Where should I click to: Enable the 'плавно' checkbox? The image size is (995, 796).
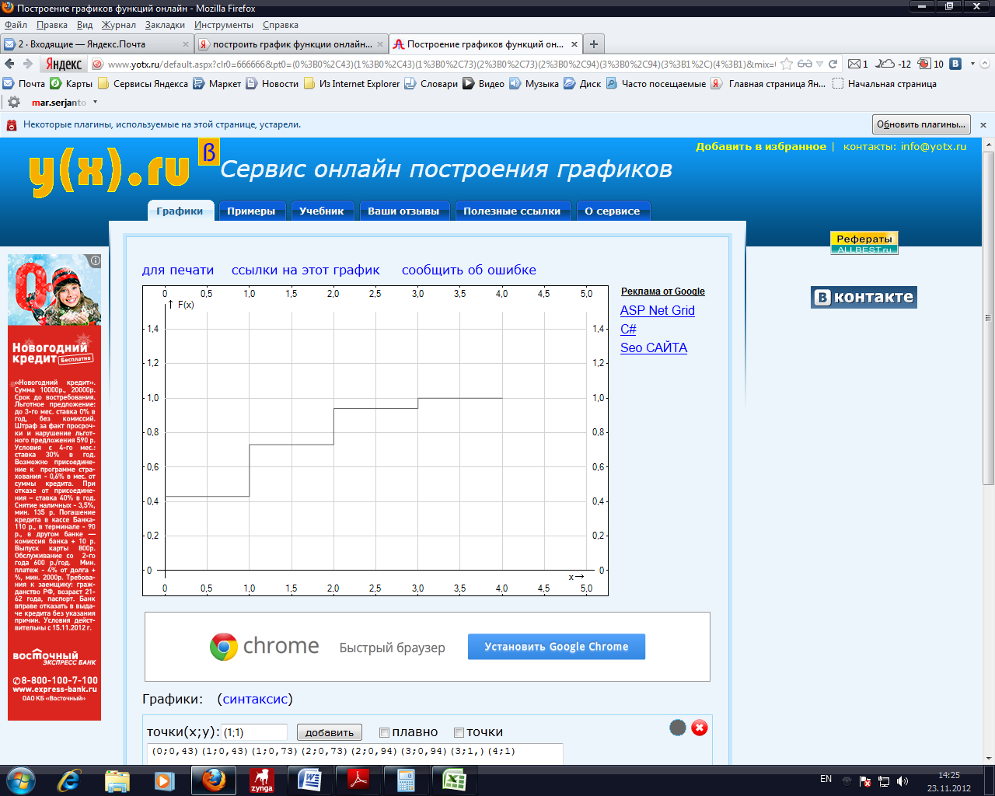coord(384,732)
